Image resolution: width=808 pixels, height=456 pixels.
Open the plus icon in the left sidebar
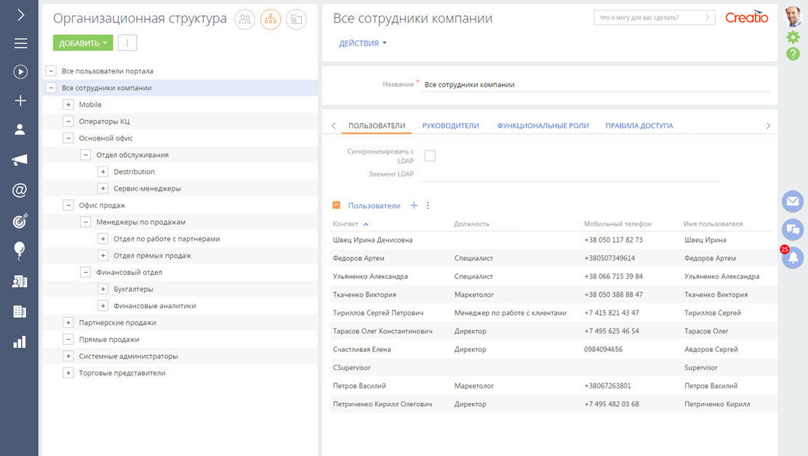pos(20,100)
